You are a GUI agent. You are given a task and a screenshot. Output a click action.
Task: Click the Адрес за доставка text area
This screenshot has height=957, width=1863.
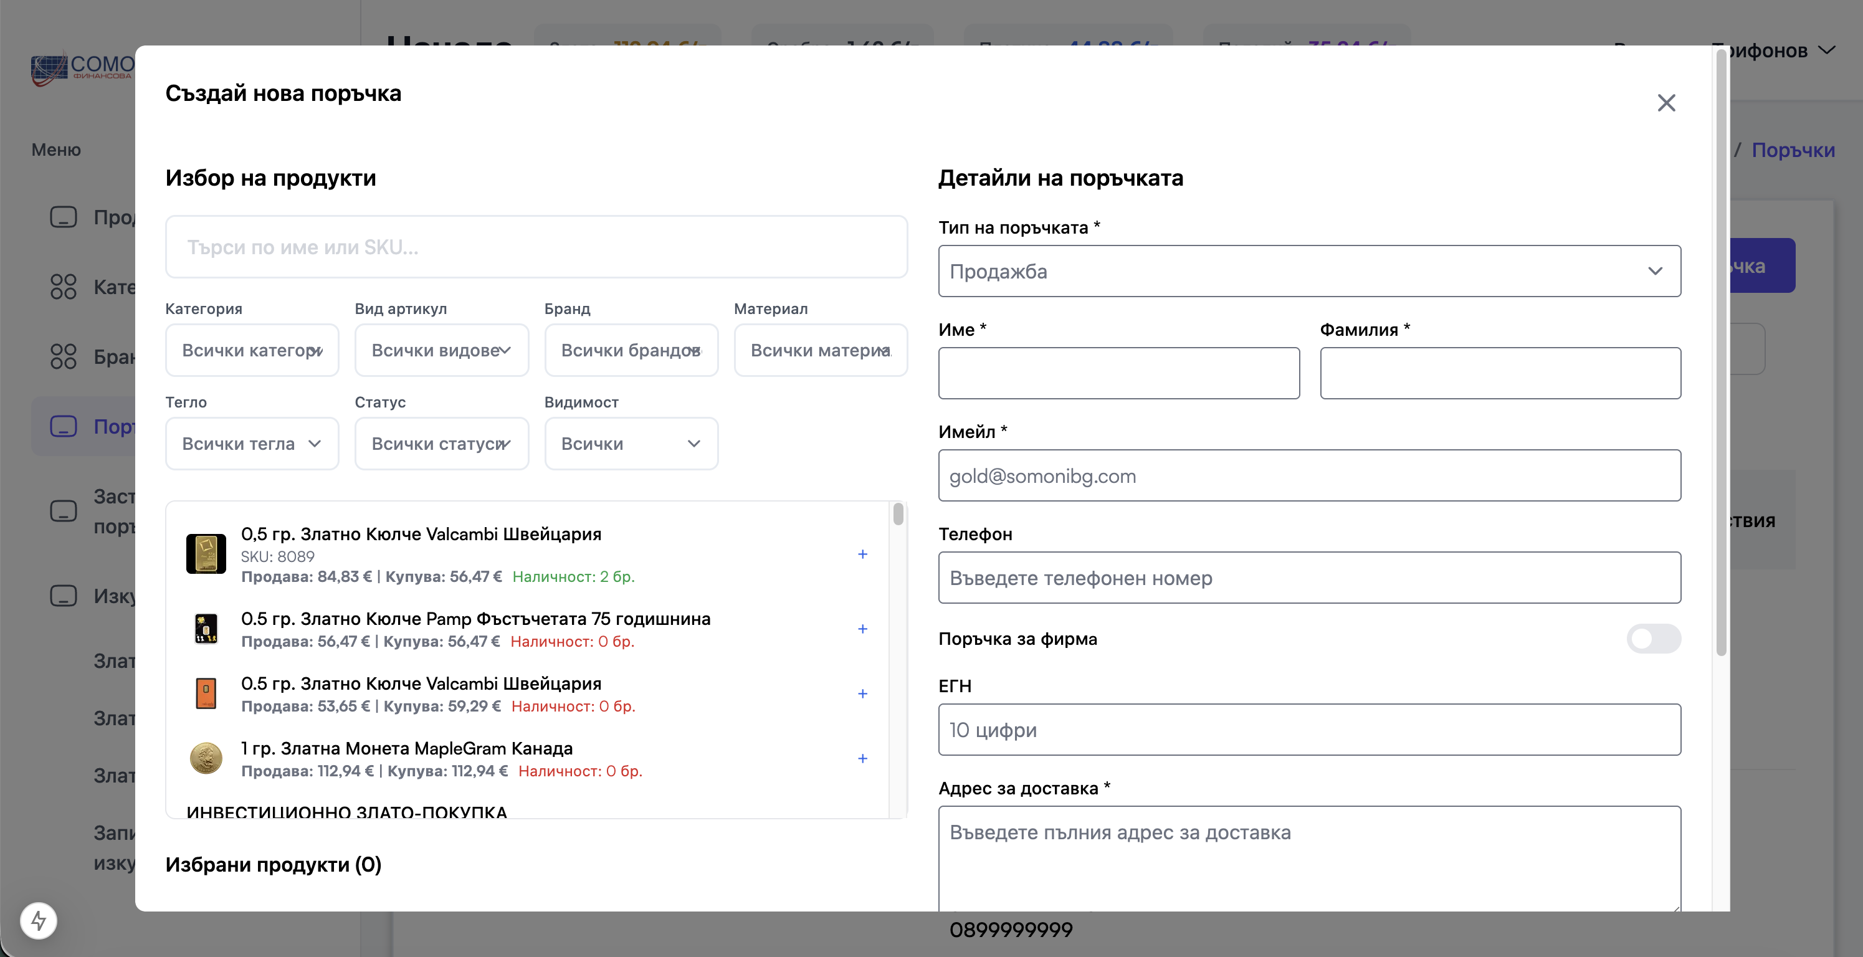click(x=1309, y=859)
